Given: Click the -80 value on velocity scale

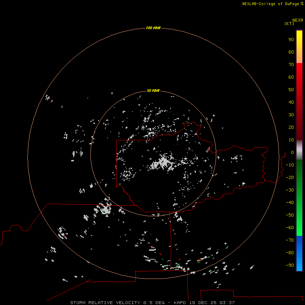Looking at the screenshot, I should tap(290, 253).
